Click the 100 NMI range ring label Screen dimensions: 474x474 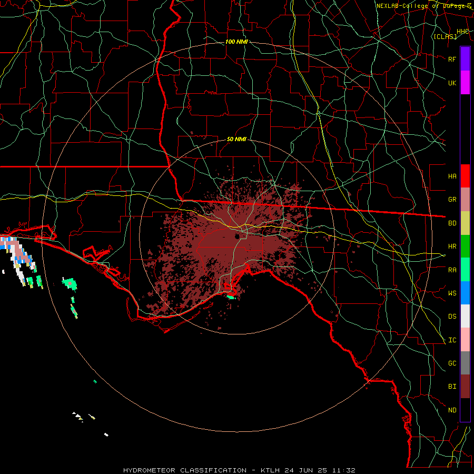[236, 42]
